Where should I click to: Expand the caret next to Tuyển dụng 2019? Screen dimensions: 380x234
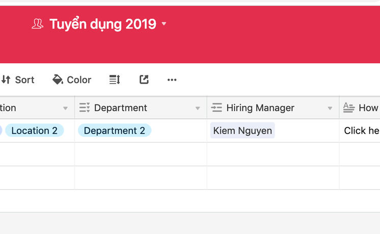point(164,24)
